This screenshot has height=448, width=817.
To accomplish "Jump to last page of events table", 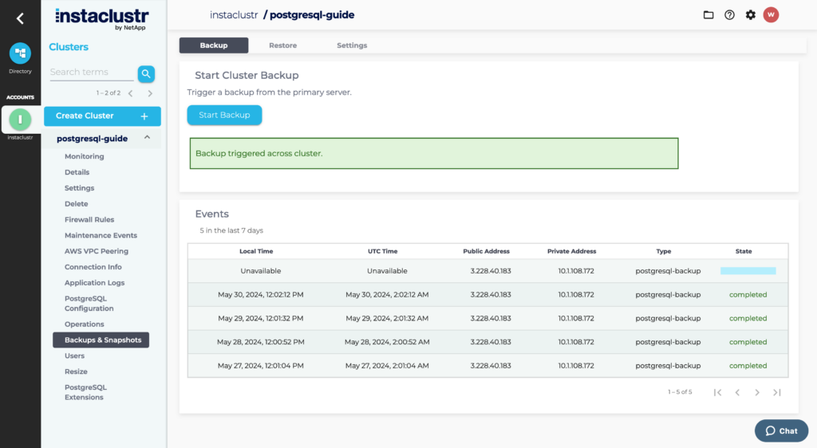I will tap(777, 392).
